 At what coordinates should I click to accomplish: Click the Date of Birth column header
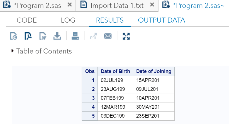[115, 71]
